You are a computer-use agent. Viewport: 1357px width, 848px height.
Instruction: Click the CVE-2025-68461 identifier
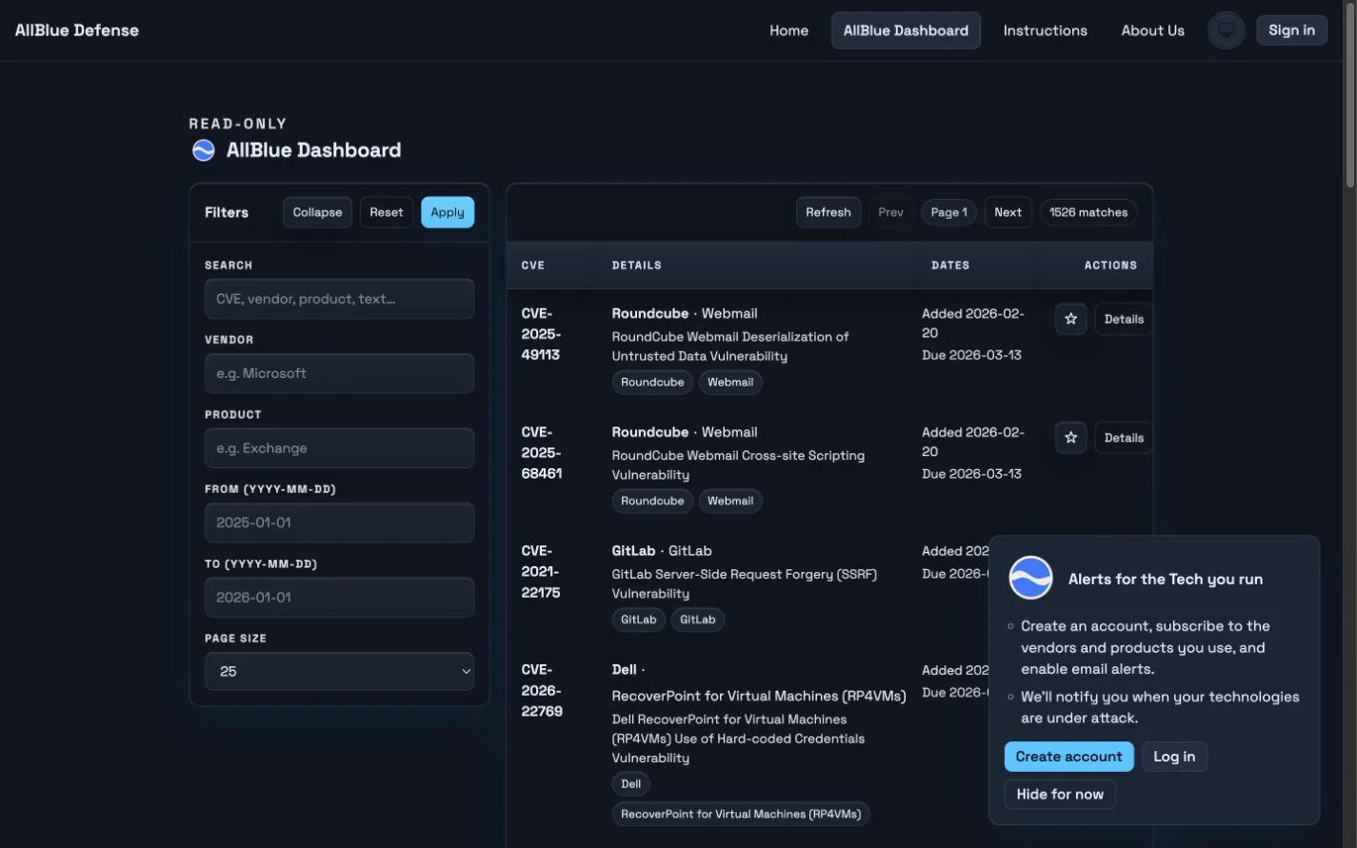click(541, 453)
